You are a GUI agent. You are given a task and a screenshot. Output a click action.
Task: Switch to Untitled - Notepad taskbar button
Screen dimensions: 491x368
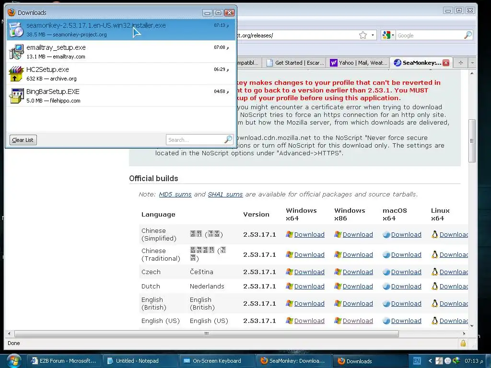(x=140, y=361)
